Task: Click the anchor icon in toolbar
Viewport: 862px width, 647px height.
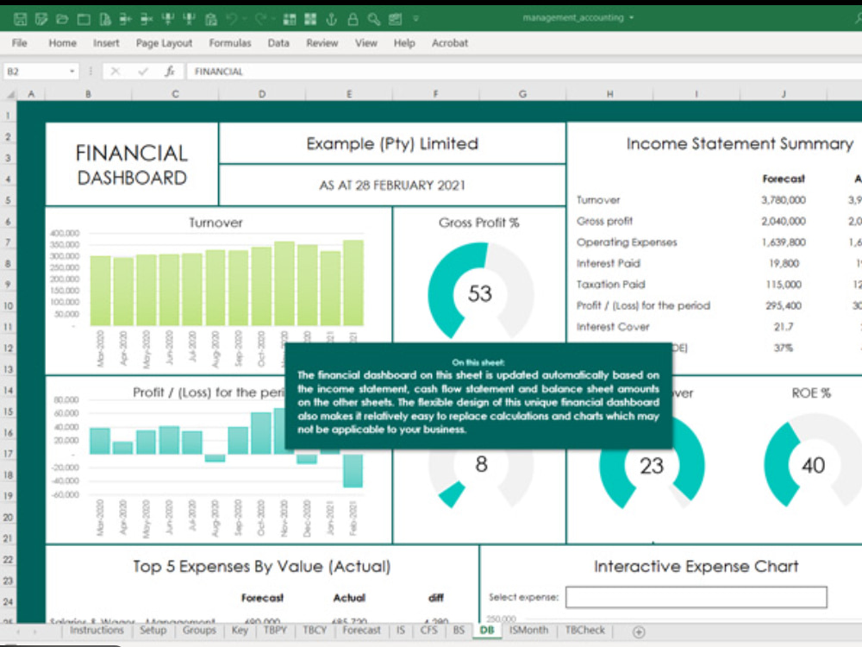Action: [332, 19]
